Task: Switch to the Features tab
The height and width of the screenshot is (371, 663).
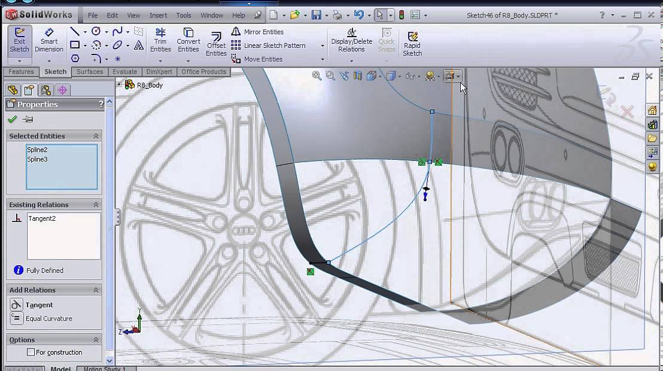Action: (21, 72)
